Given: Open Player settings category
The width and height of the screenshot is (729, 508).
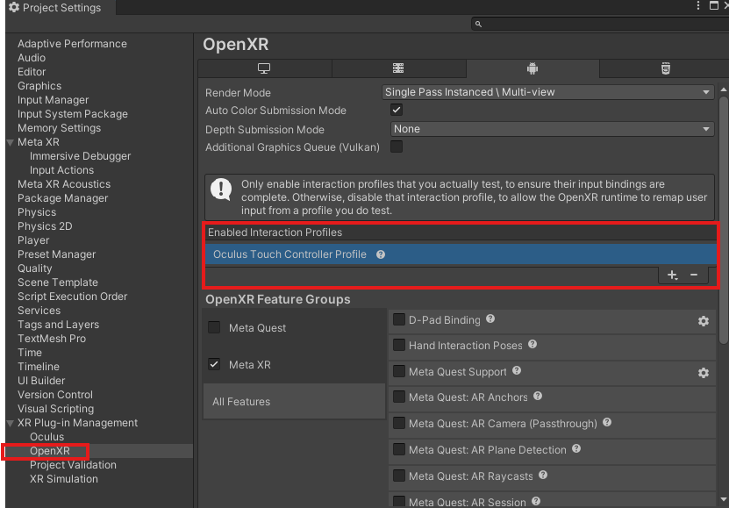Looking at the screenshot, I should tap(33, 240).
